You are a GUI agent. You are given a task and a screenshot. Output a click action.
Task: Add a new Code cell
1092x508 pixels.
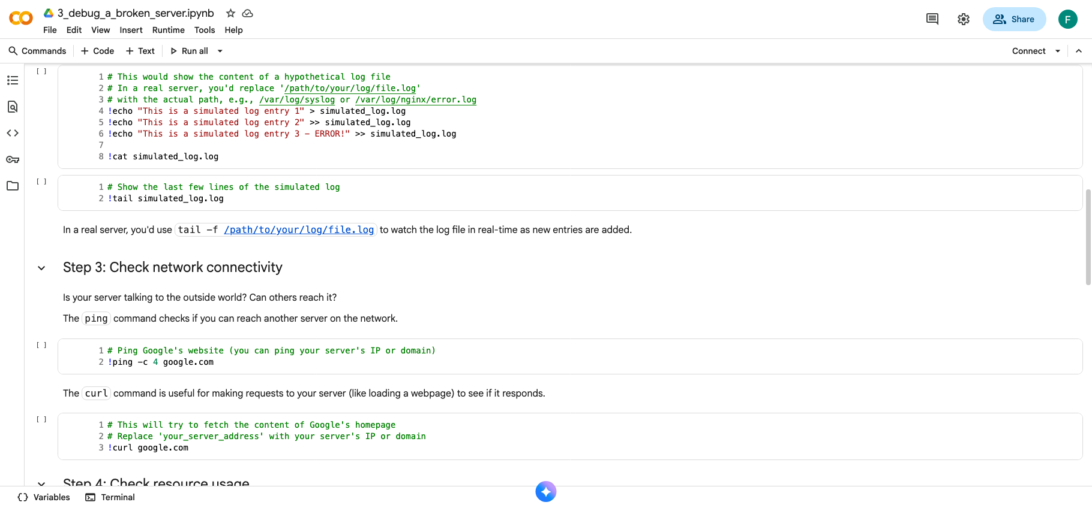97,51
